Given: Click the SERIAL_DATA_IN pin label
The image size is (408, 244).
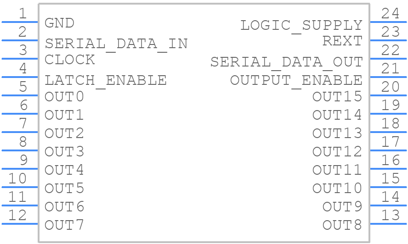Looking at the screenshot, I should click(x=116, y=44).
